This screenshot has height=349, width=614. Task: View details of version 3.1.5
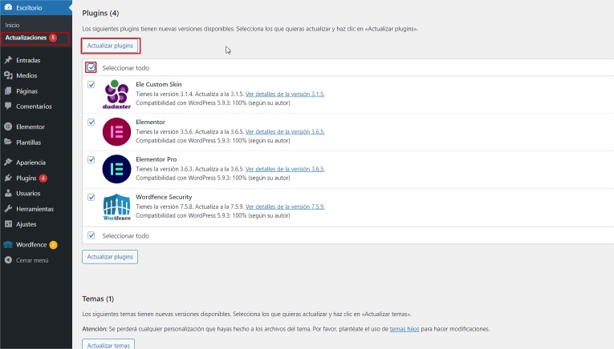click(x=285, y=94)
